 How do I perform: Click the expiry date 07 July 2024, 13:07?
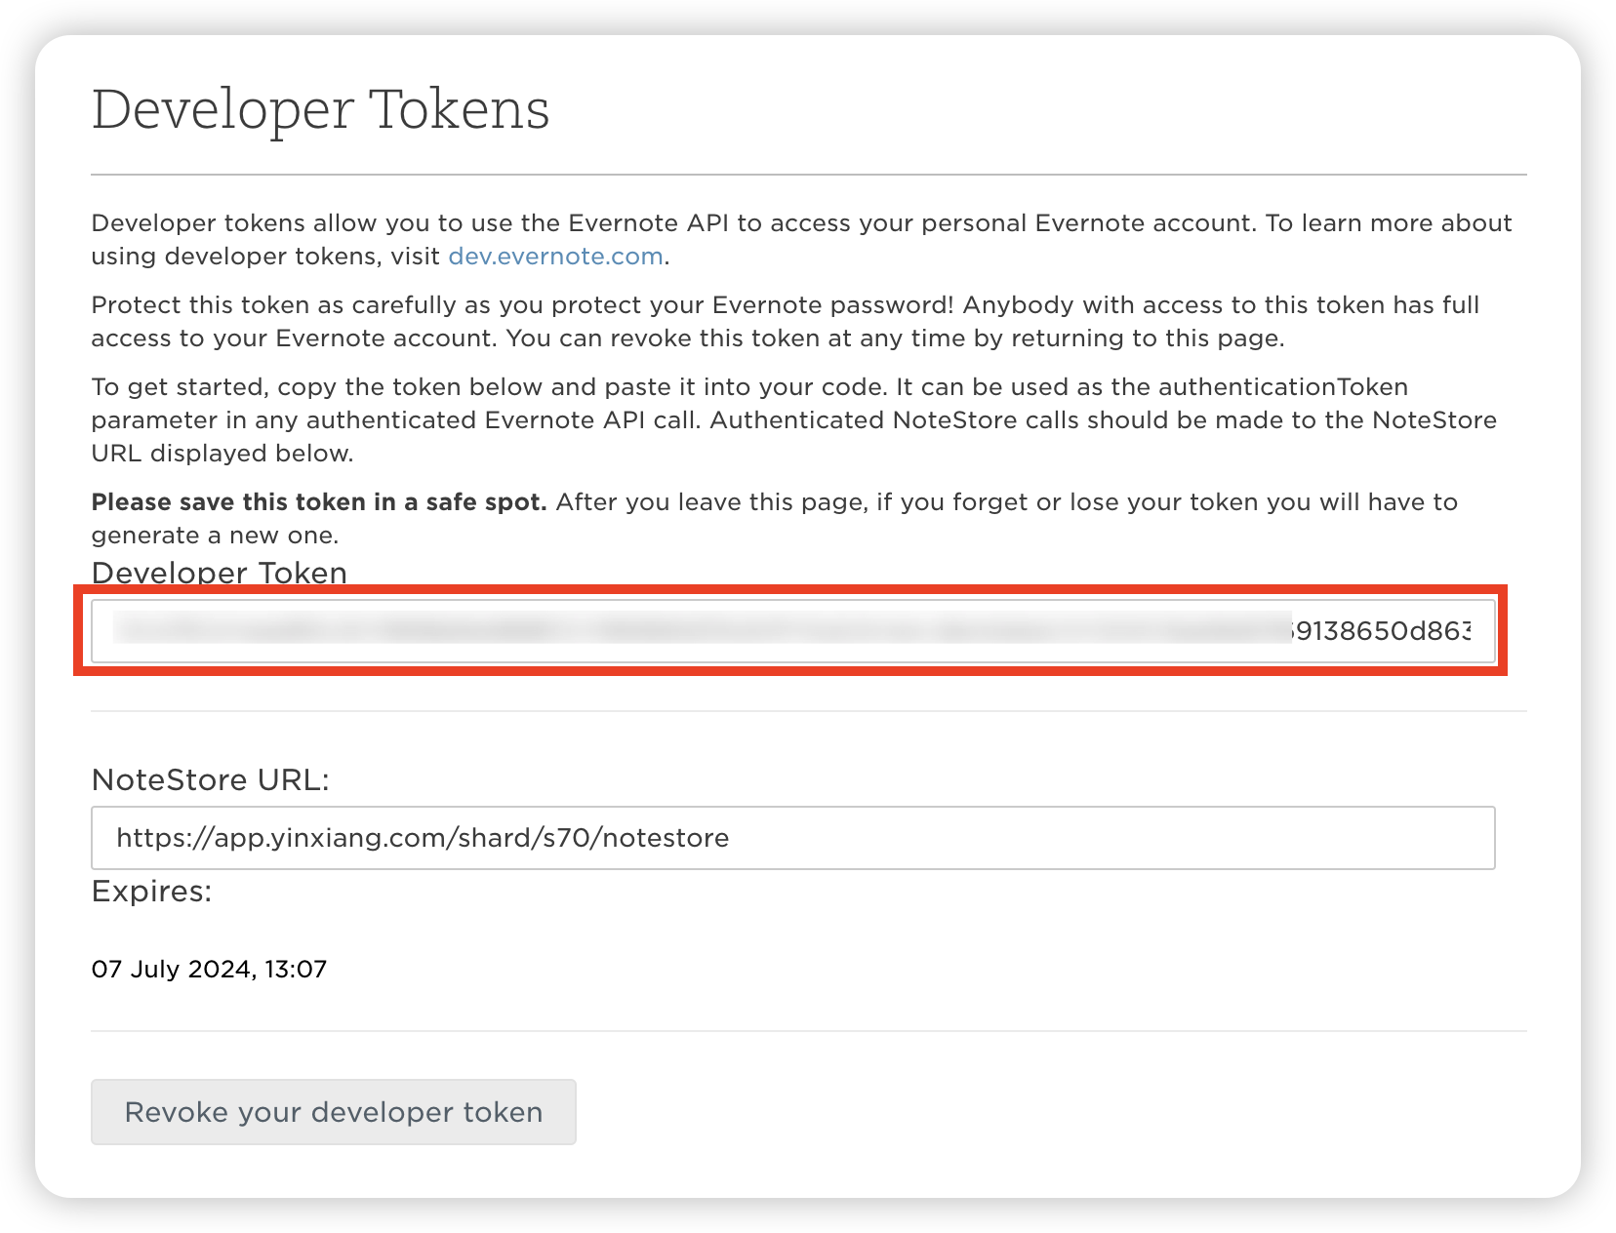point(209,969)
